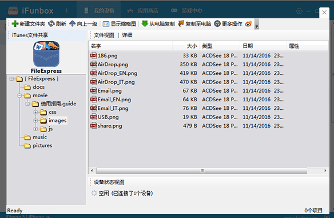The width and height of the screenshot is (334, 218).
Task: Select file Email.png
Action: [x=109, y=90]
